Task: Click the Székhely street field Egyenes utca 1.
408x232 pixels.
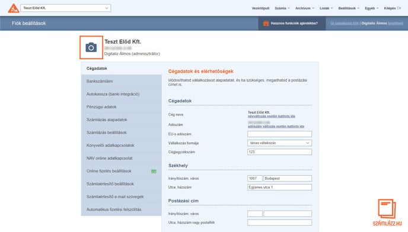Action: coord(279,187)
